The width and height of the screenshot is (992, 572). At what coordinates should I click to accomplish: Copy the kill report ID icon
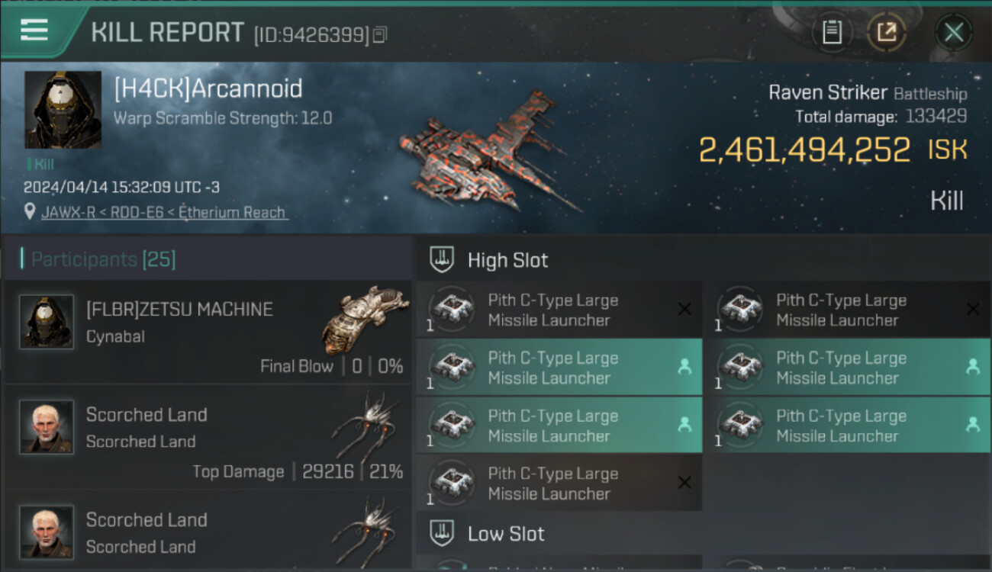pos(380,34)
